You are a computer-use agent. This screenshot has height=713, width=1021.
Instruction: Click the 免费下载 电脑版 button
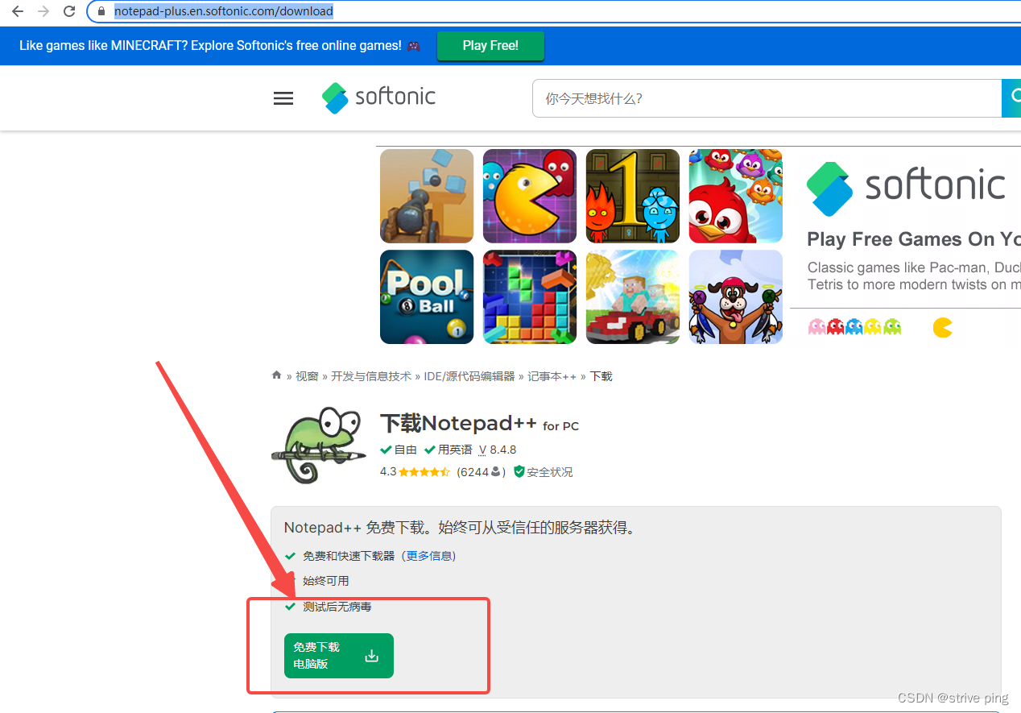(x=339, y=656)
